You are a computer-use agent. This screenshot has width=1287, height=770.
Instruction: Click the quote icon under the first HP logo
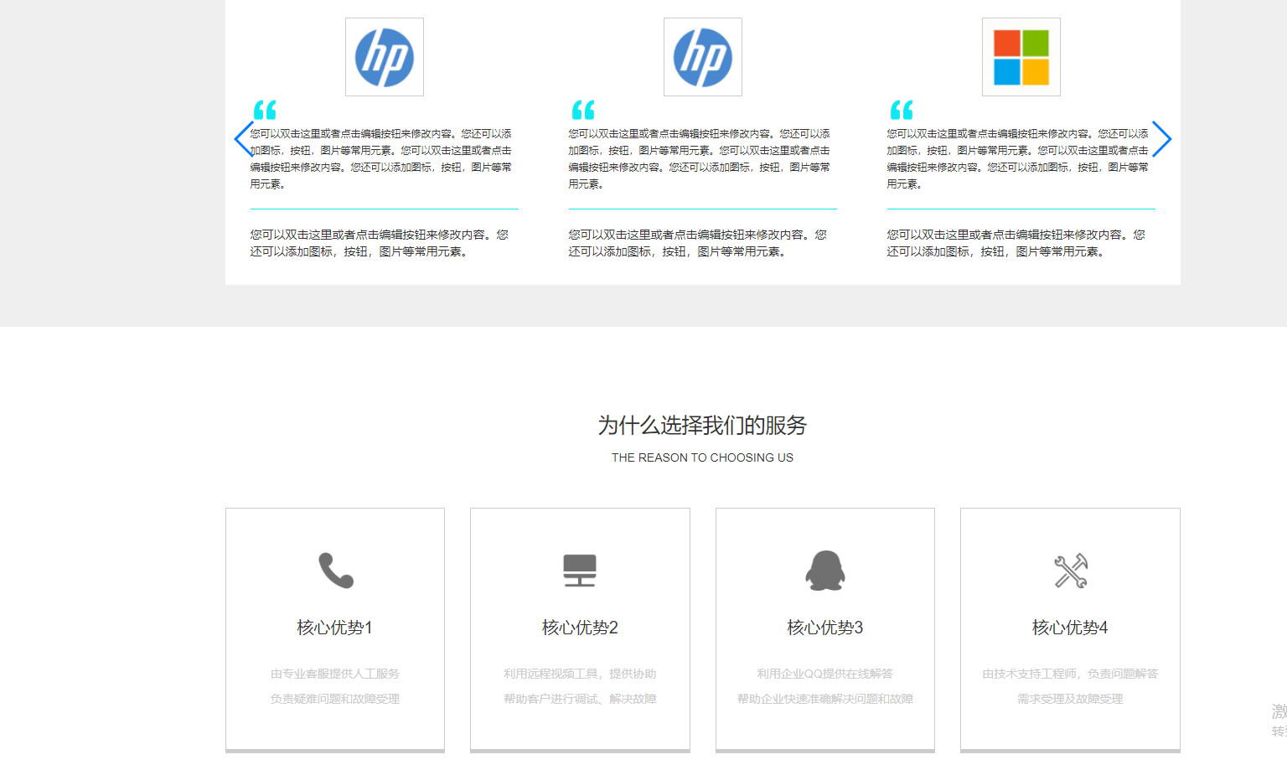click(x=265, y=110)
